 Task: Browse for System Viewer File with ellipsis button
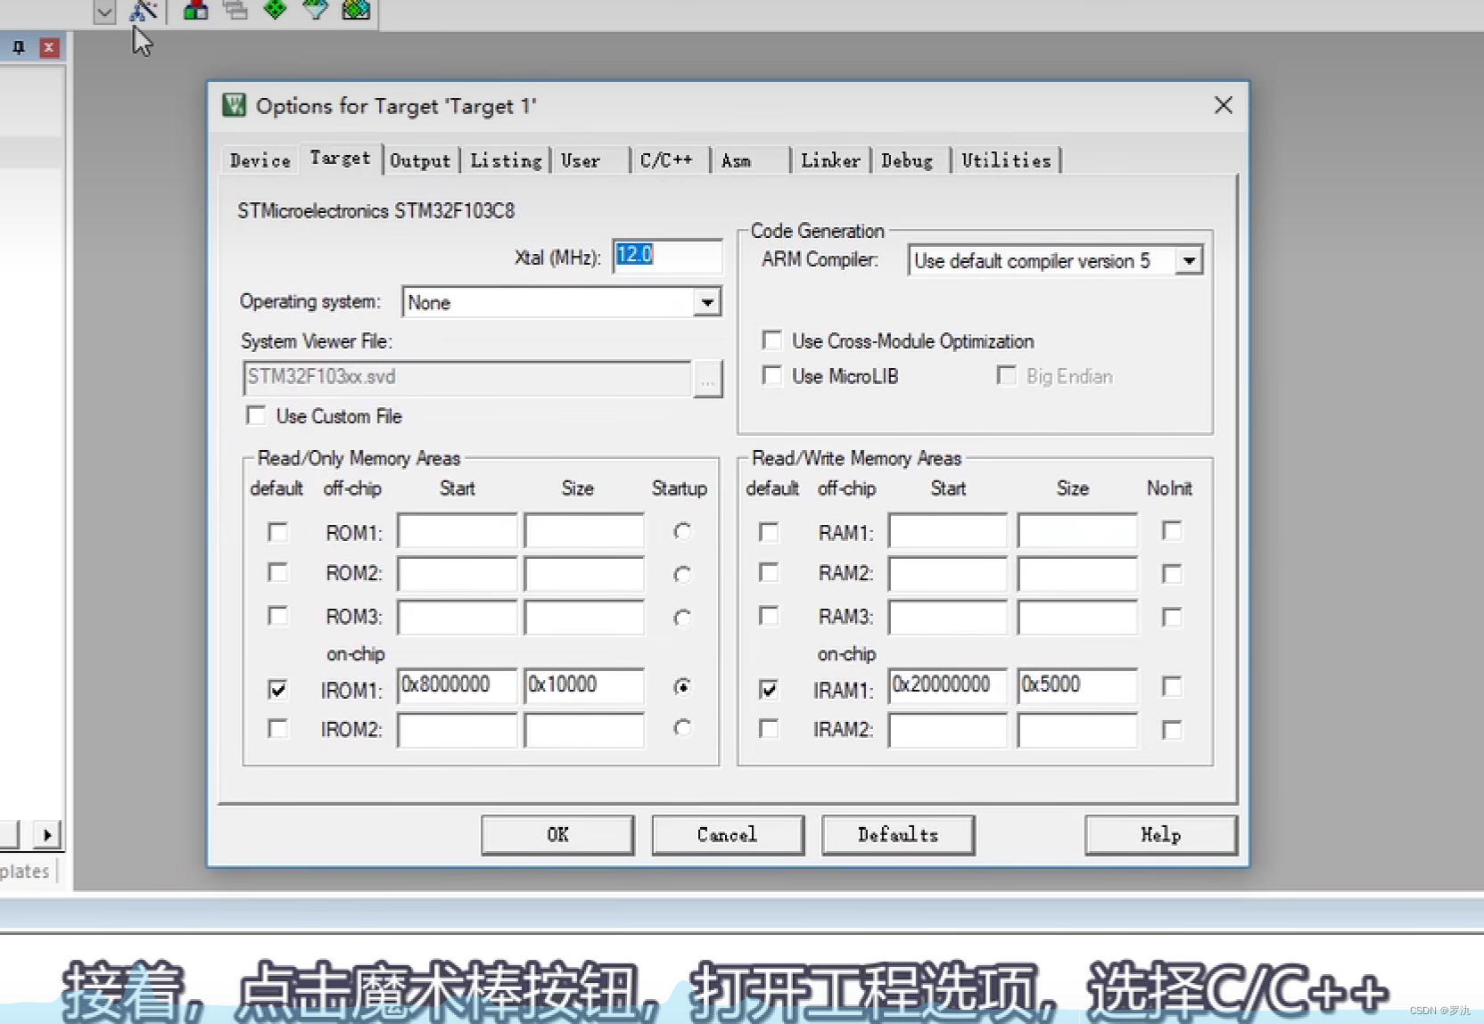click(x=707, y=381)
